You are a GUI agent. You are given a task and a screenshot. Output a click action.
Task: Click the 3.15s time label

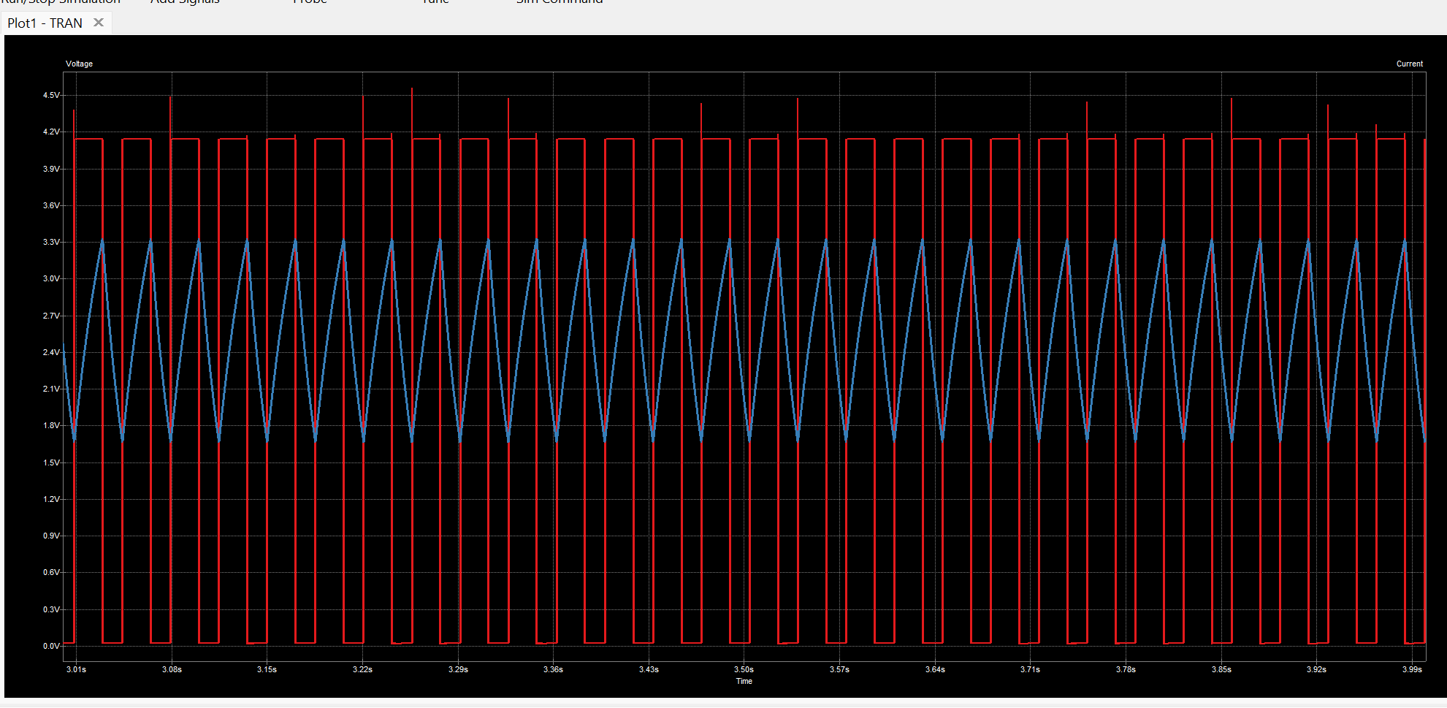point(267,669)
